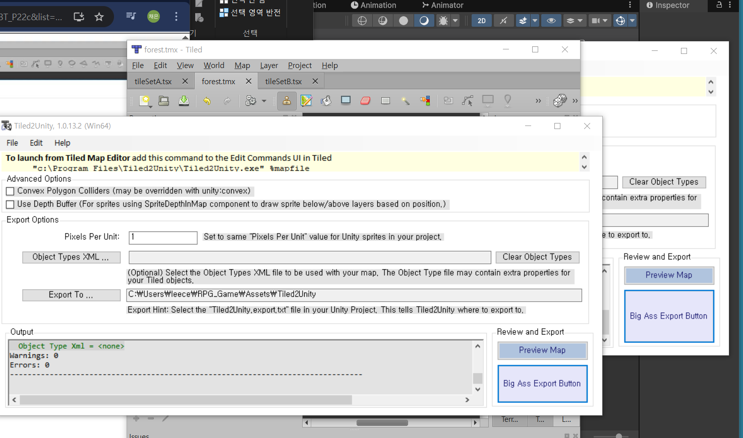Select the Select Objects tool in Tiled
The width and height of the screenshot is (743, 438).
click(x=448, y=101)
